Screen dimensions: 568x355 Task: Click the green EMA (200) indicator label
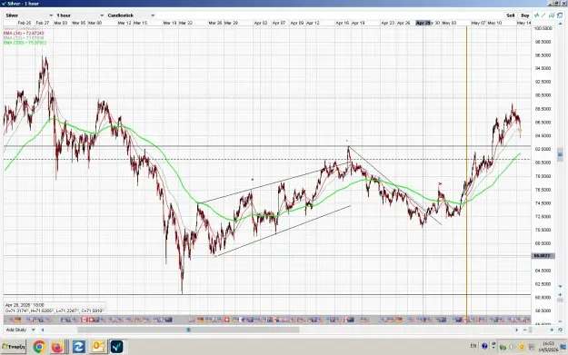click(x=25, y=43)
